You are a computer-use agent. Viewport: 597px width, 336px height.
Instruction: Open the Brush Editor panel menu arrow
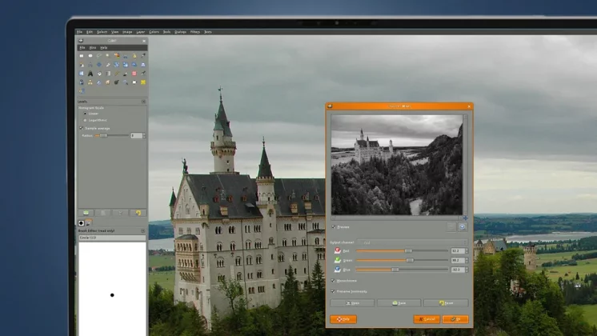(x=143, y=230)
